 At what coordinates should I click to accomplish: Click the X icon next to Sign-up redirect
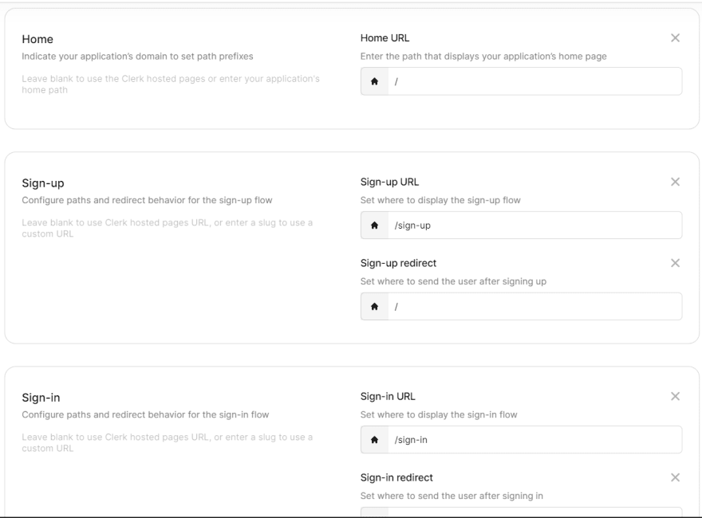click(x=675, y=263)
